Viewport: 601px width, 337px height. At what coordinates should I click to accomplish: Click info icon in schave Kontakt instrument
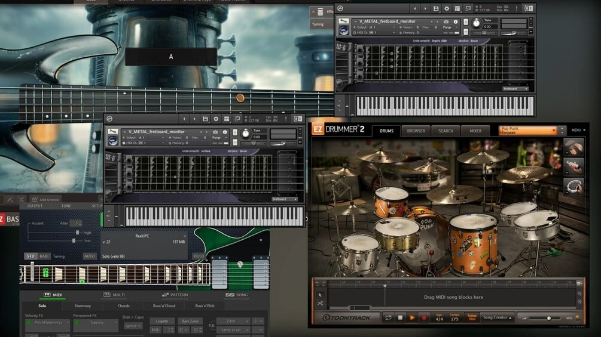coord(225,132)
